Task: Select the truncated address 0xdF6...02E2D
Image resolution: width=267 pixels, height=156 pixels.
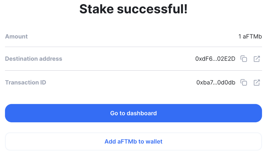Action: 216,59
